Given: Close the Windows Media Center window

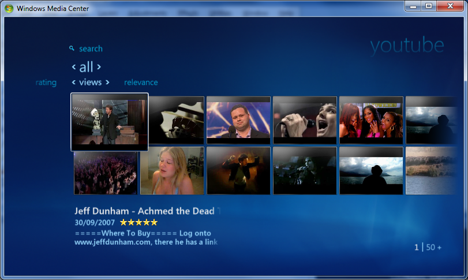Looking at the screenshot, I should click(x=450, y=6).
